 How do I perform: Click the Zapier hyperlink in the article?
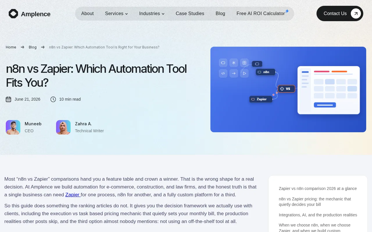(73, 195)
